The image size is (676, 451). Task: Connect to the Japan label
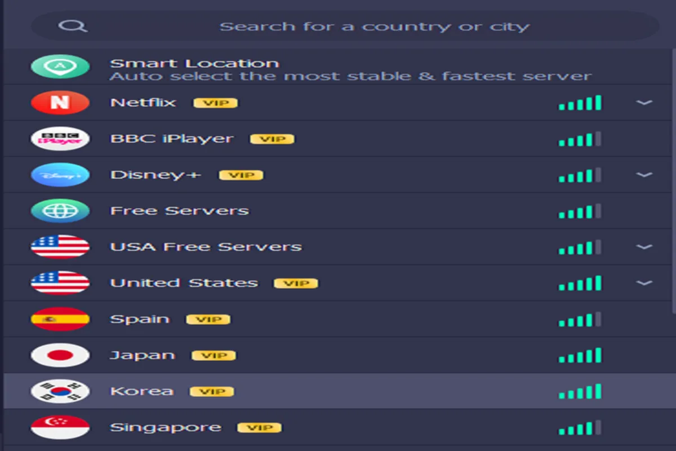click(142, 355)
